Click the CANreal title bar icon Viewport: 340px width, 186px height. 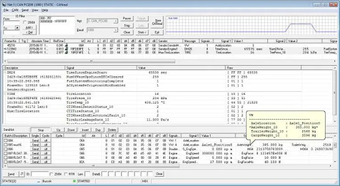click(x=4, y=4)
